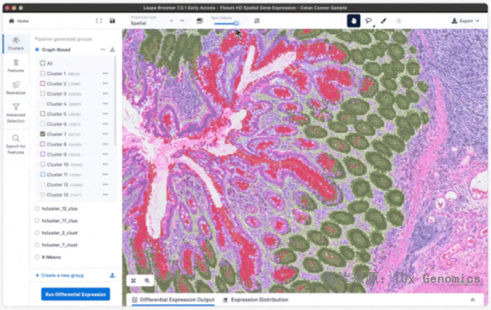Open the Features panel in the sidebar
Screen dimensions: 491x310
pyautogui.click(x=15, y=66)
